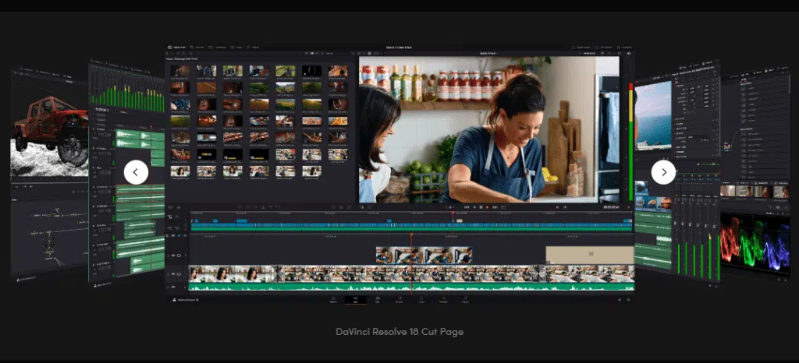Open the Effects panel
The height and width of the screenshot is (363, 799).
coord(252,48)
